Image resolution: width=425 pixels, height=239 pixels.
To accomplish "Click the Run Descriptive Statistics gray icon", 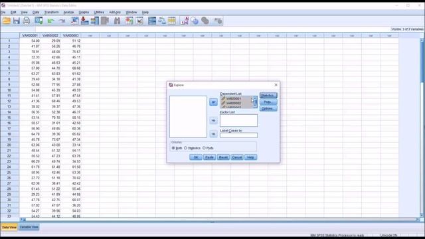I will click(105, 21).
